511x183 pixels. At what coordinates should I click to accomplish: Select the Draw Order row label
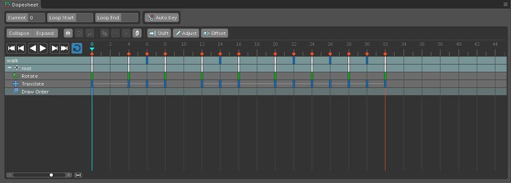35,92
